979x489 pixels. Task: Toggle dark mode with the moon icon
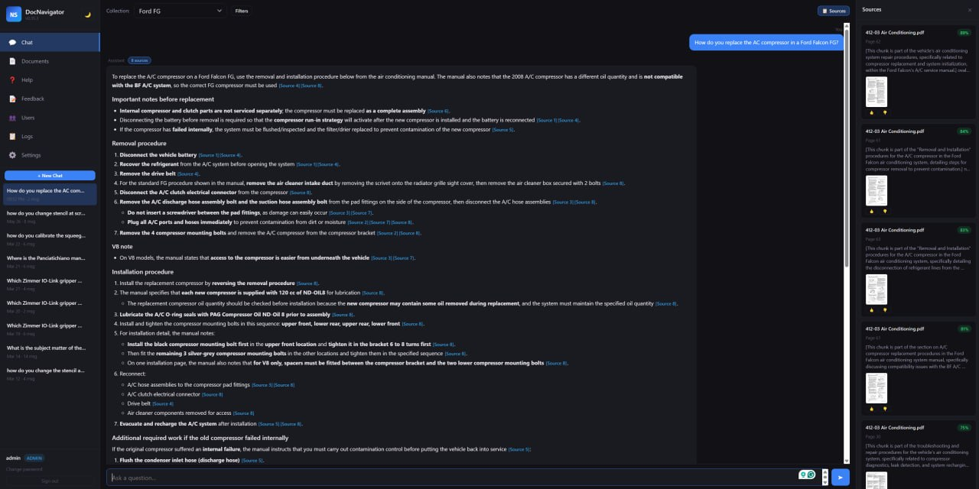87,15
